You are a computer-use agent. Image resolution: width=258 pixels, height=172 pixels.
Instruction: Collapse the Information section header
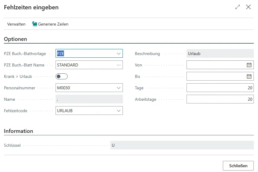pyautogui.click(x=18, y=131)
